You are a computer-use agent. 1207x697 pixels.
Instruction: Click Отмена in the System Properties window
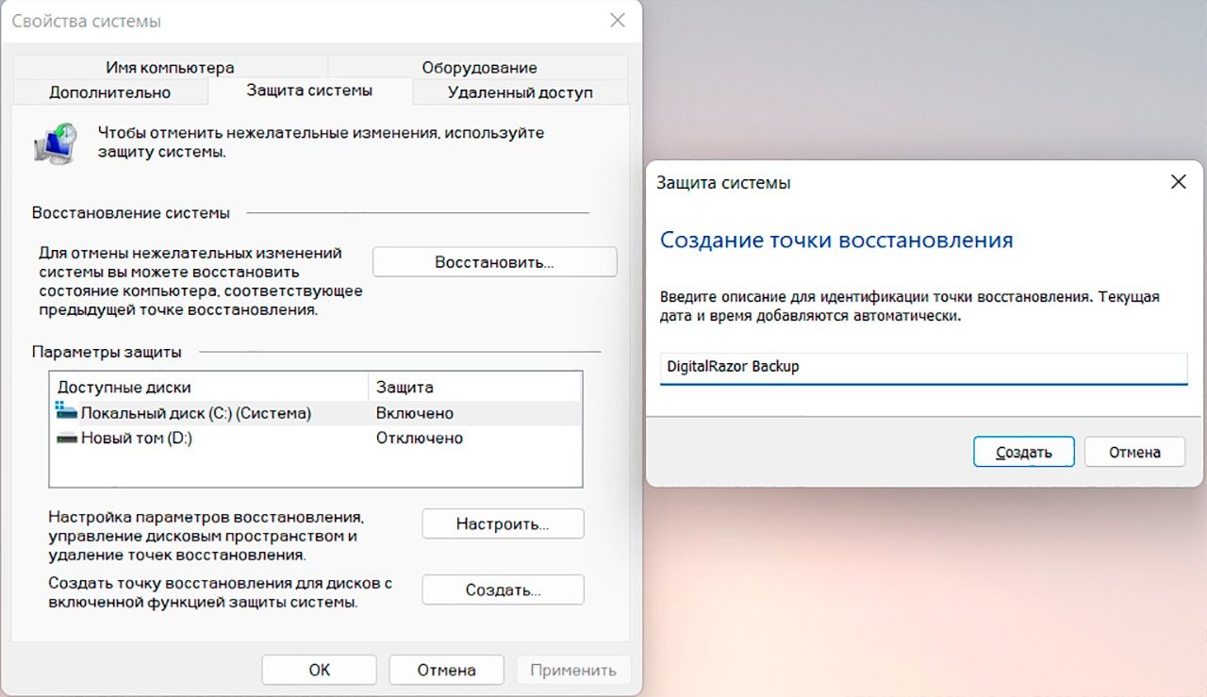pos(448,670)
